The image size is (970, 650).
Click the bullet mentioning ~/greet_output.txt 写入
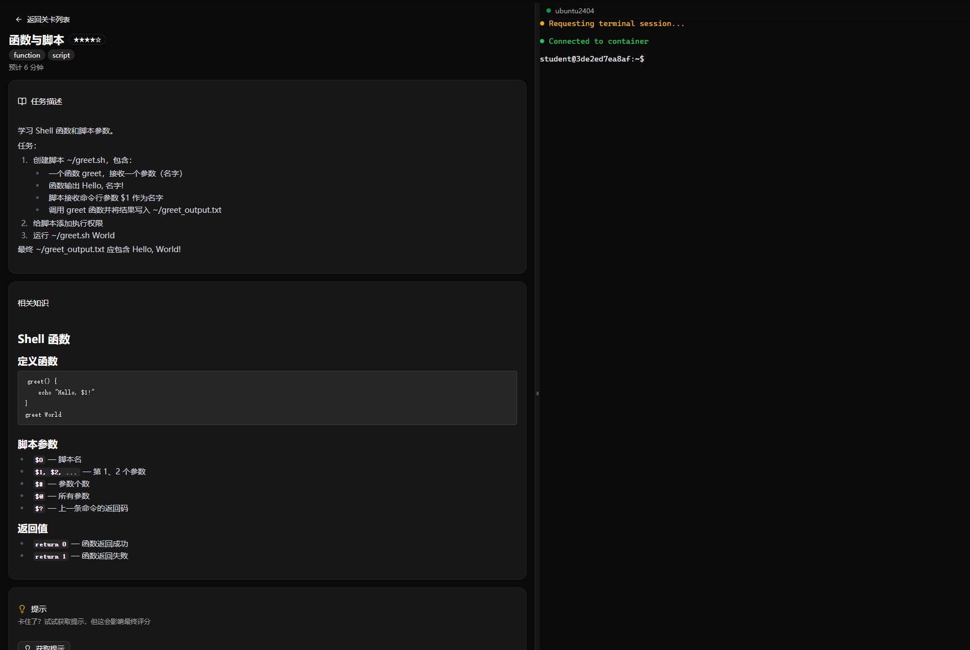135,210
